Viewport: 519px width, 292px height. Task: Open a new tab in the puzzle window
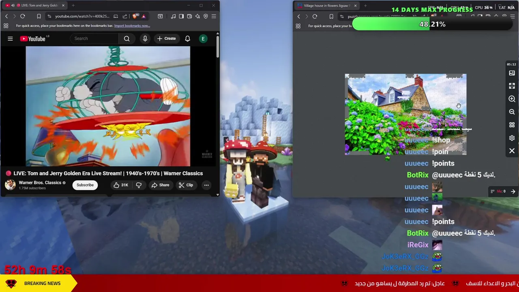click(x=365, y=6)
